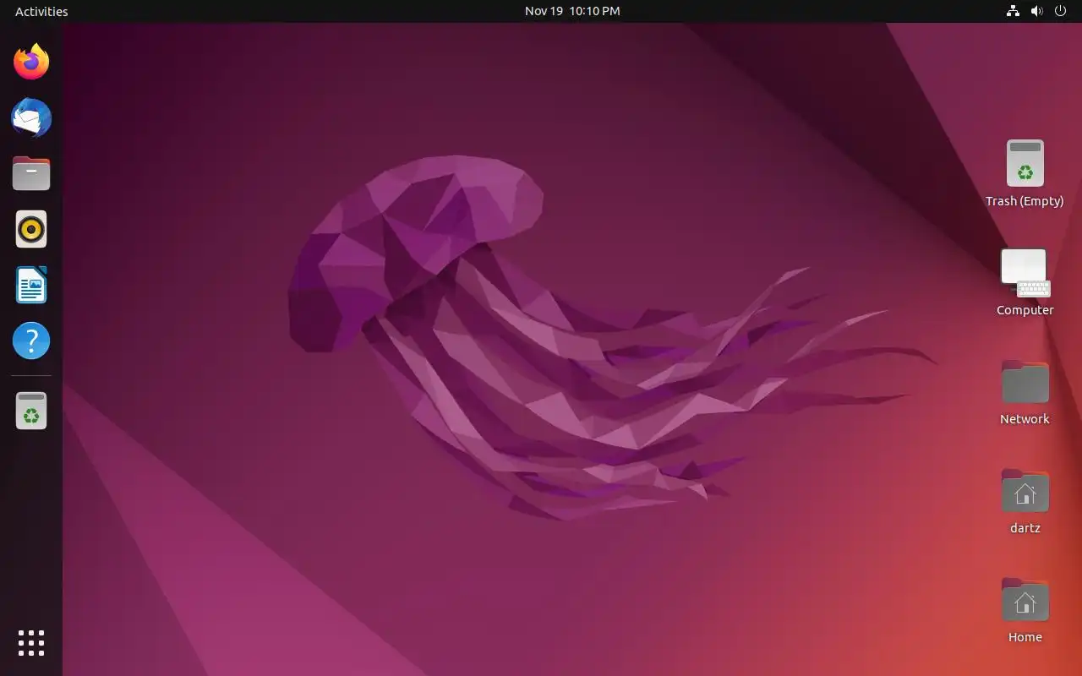
Task: Click the volume speaker icon in top bar
Action: click(x=1036, y=11)
